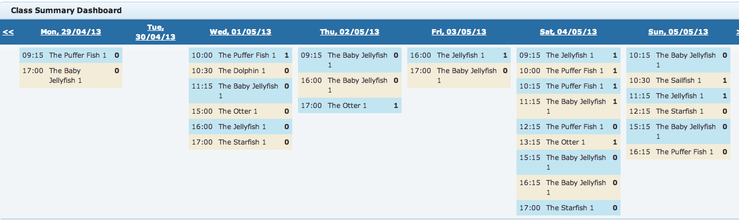Select Monday 17:00 The Baby Jellyfish class

71,75
